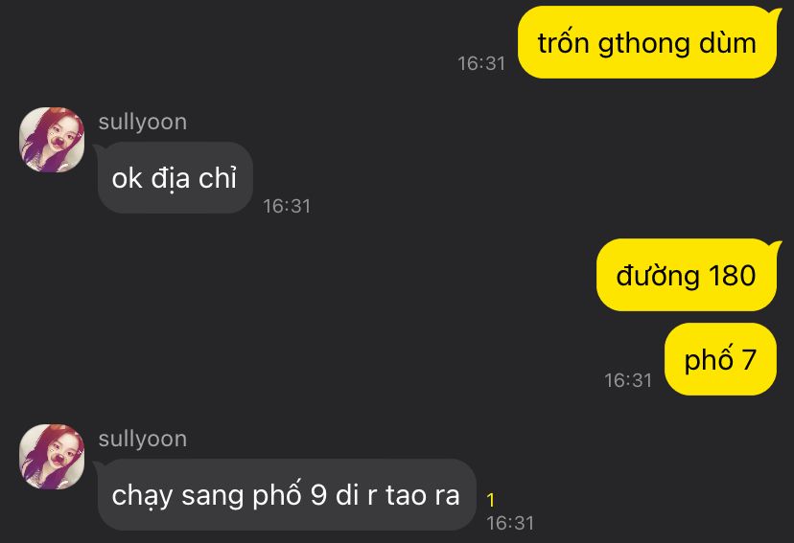Open sullyoon's avatar above "ok địa chỉ"
Image resolution: width=794 pixels, height=543 pixels.
(x=52, y=140)
